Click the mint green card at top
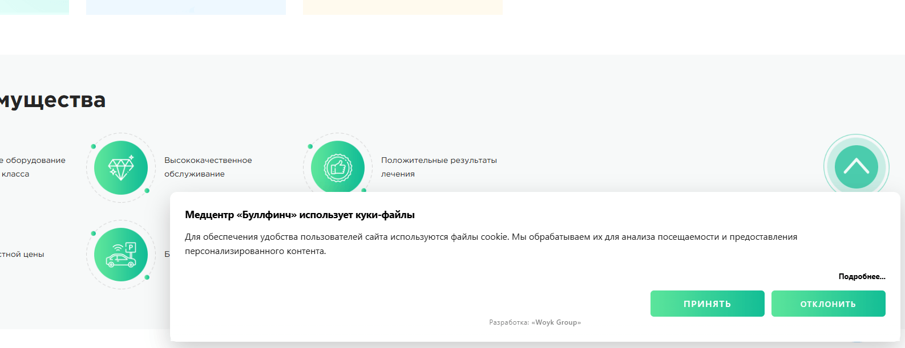Image resolution: width=905 pixels, height=348 pixels. tap(34, 7)
